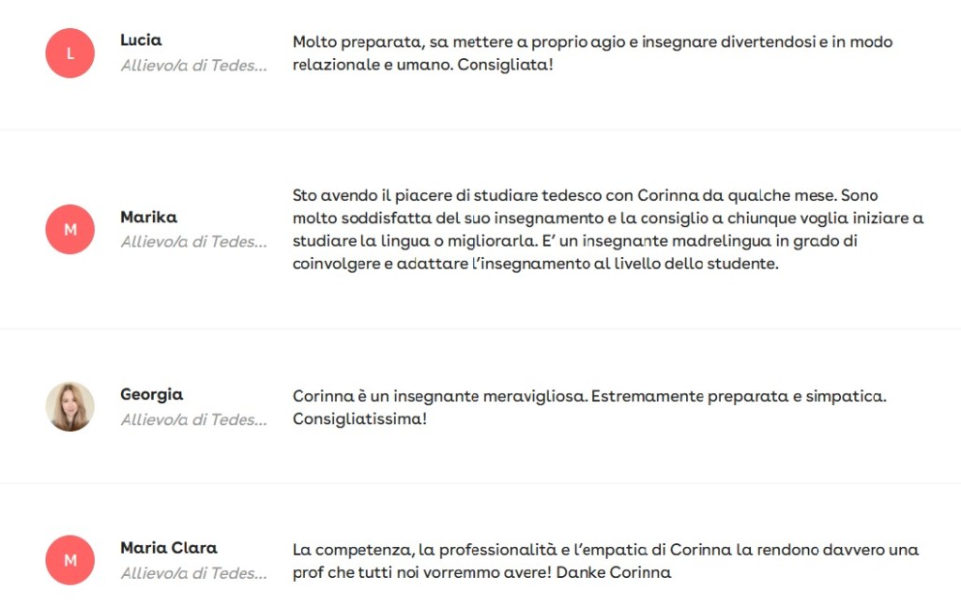This screenshot has width=961, height=606.
Task: Click "Allievo/a di Tedes..." under Maria Clara
Action: (x=193, y=573)
